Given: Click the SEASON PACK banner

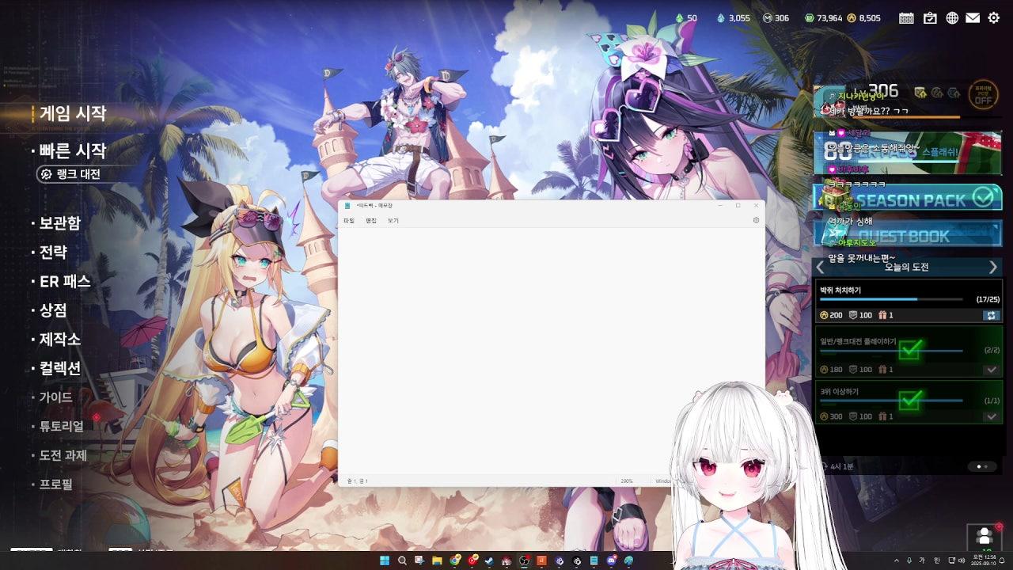Looking at the screenshot, I should coord(908,197).
